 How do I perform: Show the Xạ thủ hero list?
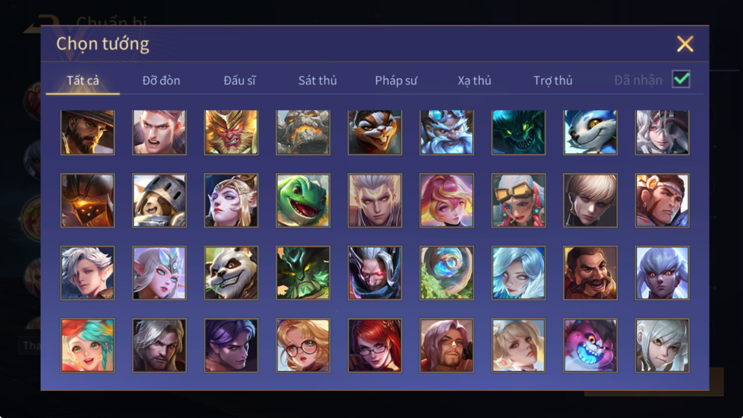click(x=474, y=80)
